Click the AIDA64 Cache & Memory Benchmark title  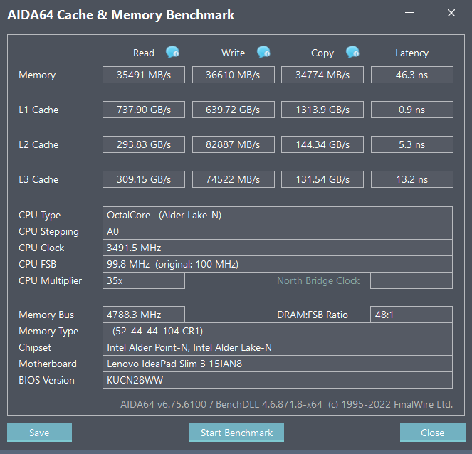point(121,15)
